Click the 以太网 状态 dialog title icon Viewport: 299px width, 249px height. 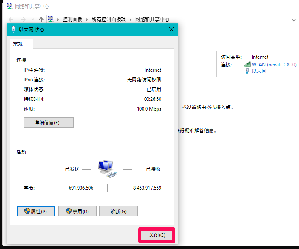click(13, 30)
